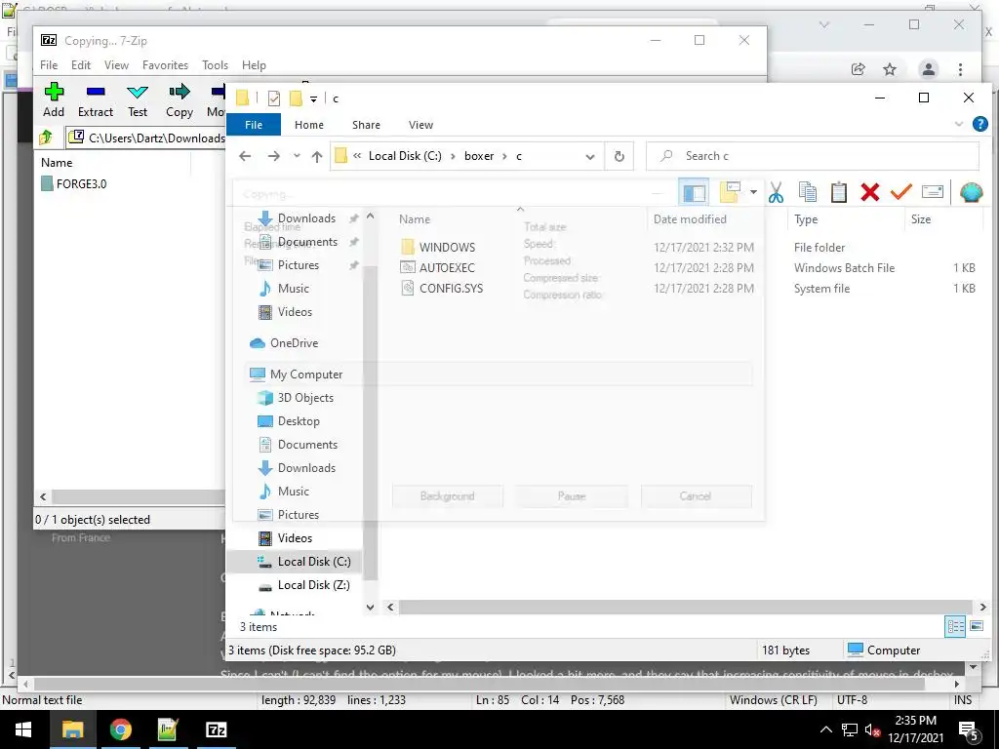Image resolution: width=999 pixels, height=749 pixels.
Task: Click navigation pane scroll down arrow
Action: click(x=370, y=608)
